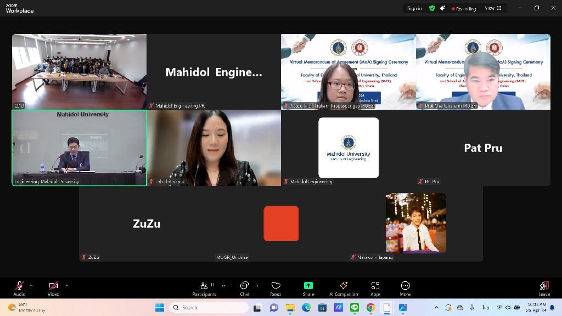Start camera using the Video button

point(53,288)
